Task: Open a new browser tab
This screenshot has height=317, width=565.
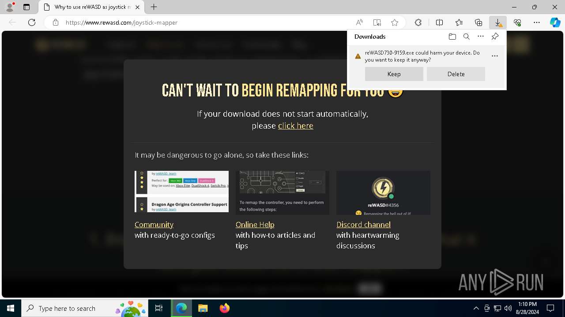Action: (154, 7)
